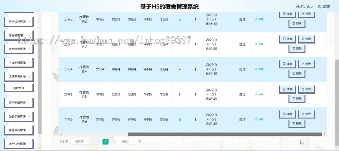The image size is (339, 151).
Task: Expand the 宿舍号管理 sidebar menu
Action: (18, 35)
